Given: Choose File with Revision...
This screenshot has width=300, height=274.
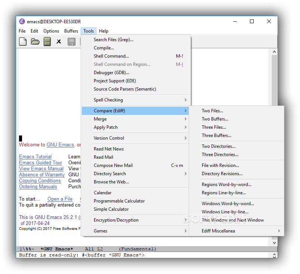Looking at the screenshot, I should pyautogui.click(x=236, y=165).
